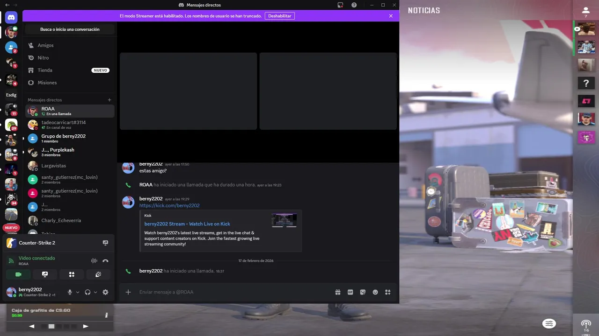This screenshot has height=336, width=599.
Task: Open the Discord help question-mark icon
Action: coord(354,5)
